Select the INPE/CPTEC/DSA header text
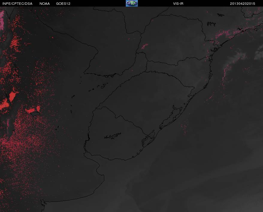This screenshot has height=212, width=263. 17,4
